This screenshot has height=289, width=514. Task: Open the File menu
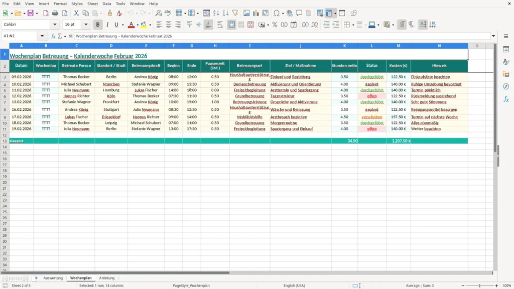6,4
